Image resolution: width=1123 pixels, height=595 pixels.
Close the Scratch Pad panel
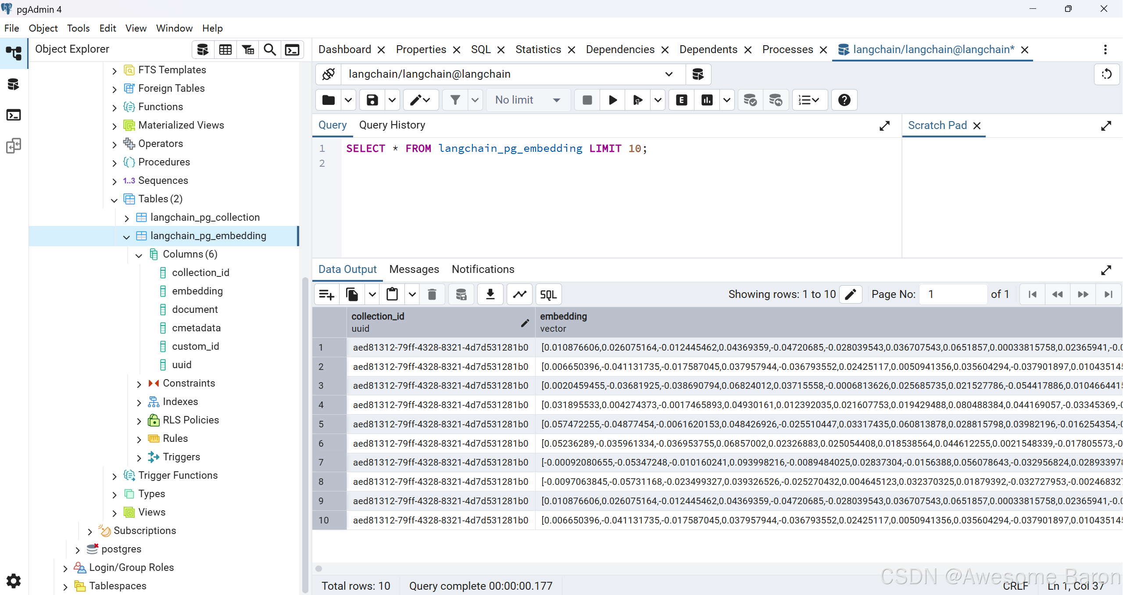pos(977,126)
